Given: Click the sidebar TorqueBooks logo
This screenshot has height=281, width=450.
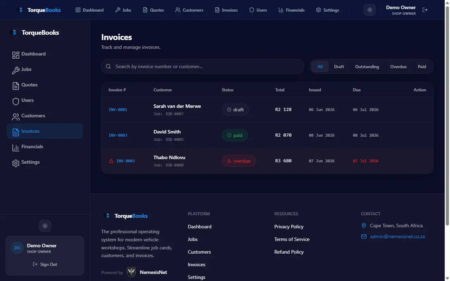Looking at the screenshot, I should click(34, 33).
